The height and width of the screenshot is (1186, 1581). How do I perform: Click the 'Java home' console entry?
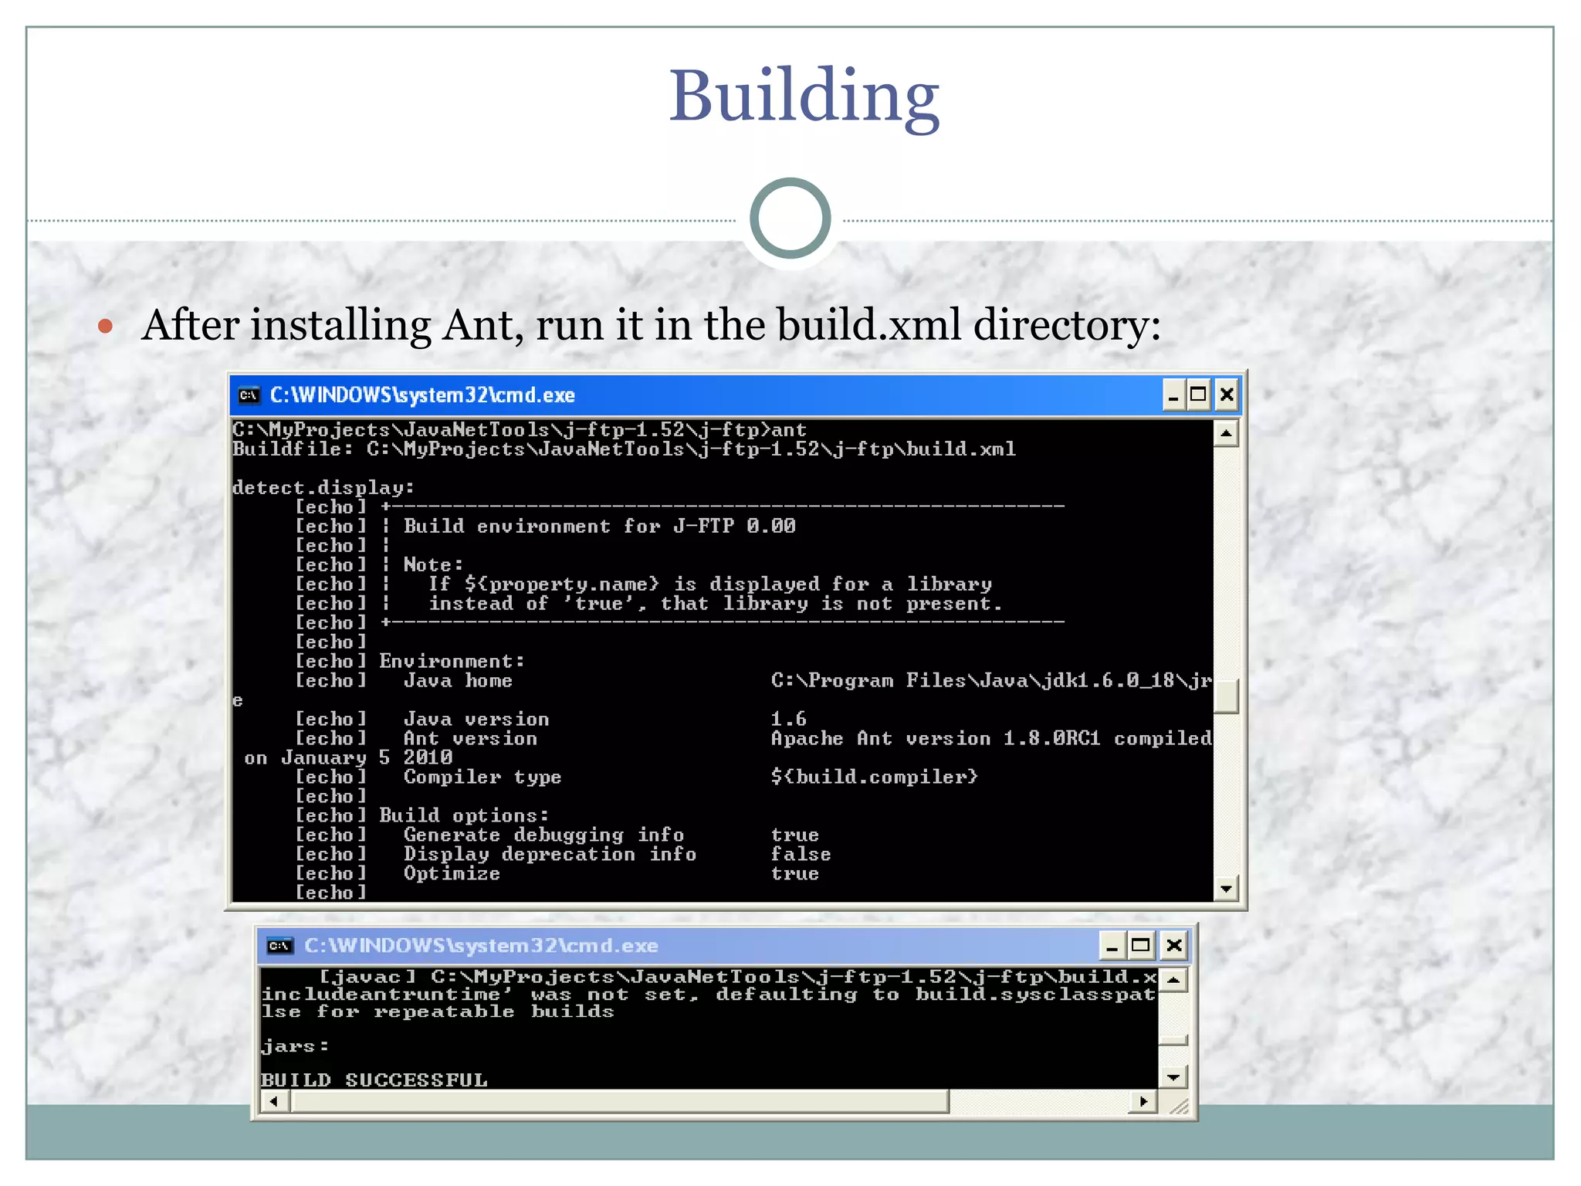click(x=458, y=681)
